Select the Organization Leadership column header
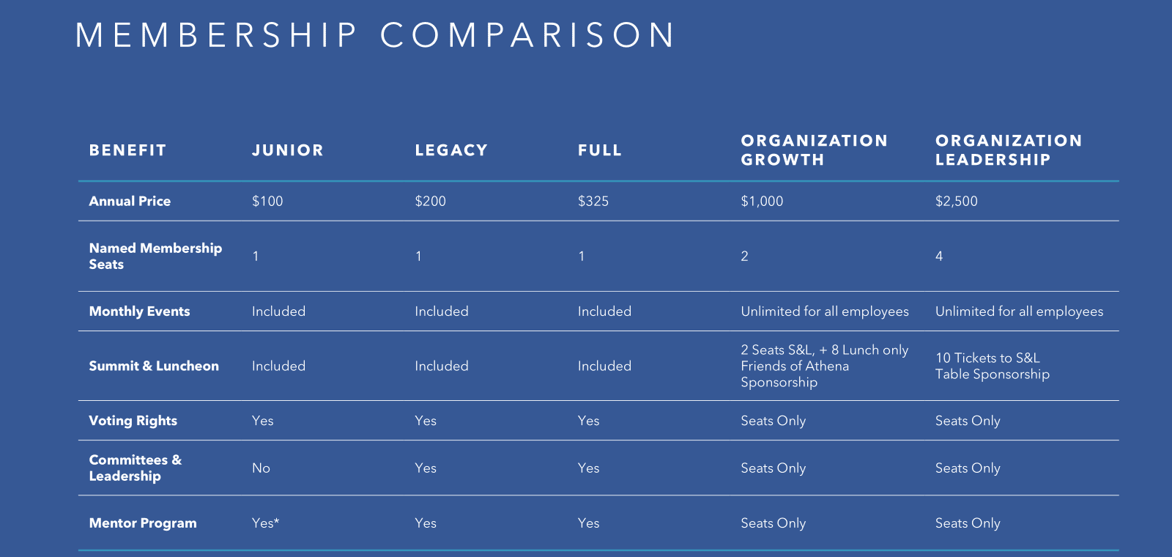Screen dimensions: 1172x557 point(1009,150)
